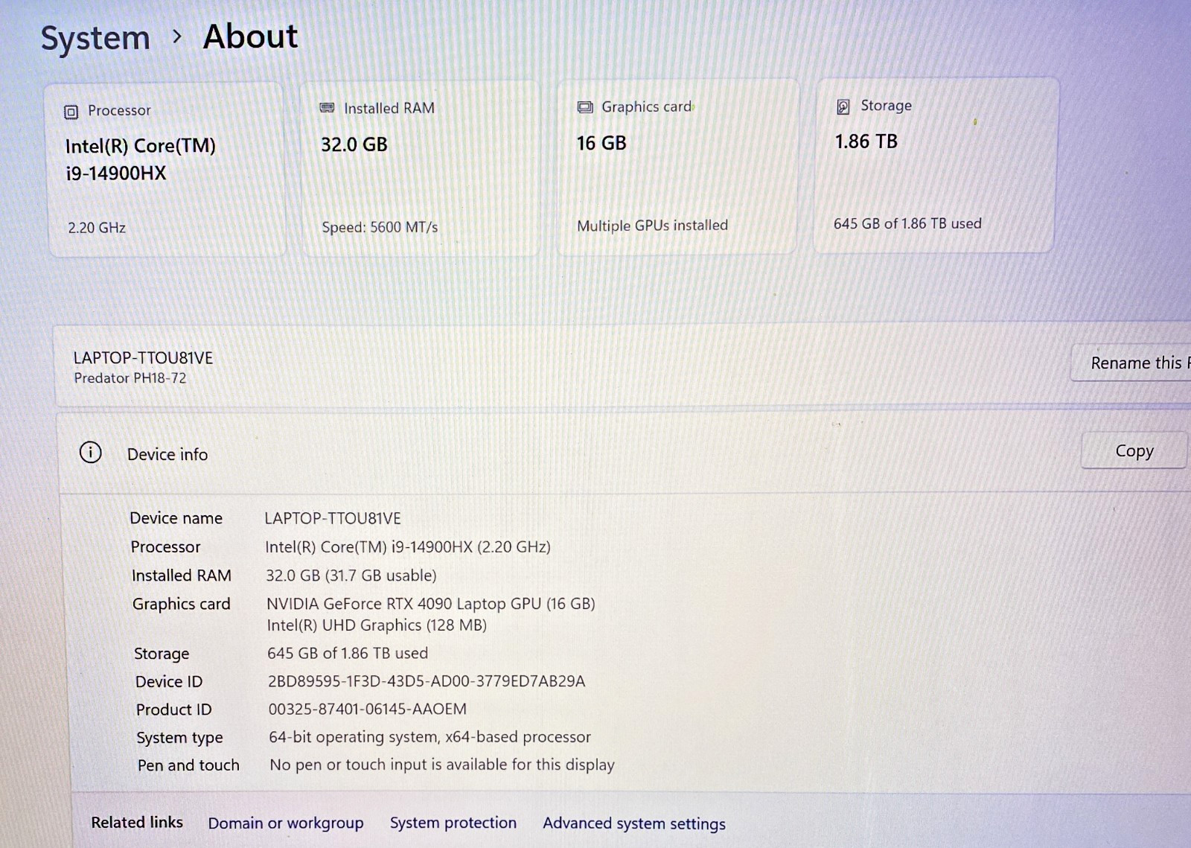Image resolution: width=1191 pixels, height=848 pixels.
Task: Click the Rename this PC button
Action: 1131,363
